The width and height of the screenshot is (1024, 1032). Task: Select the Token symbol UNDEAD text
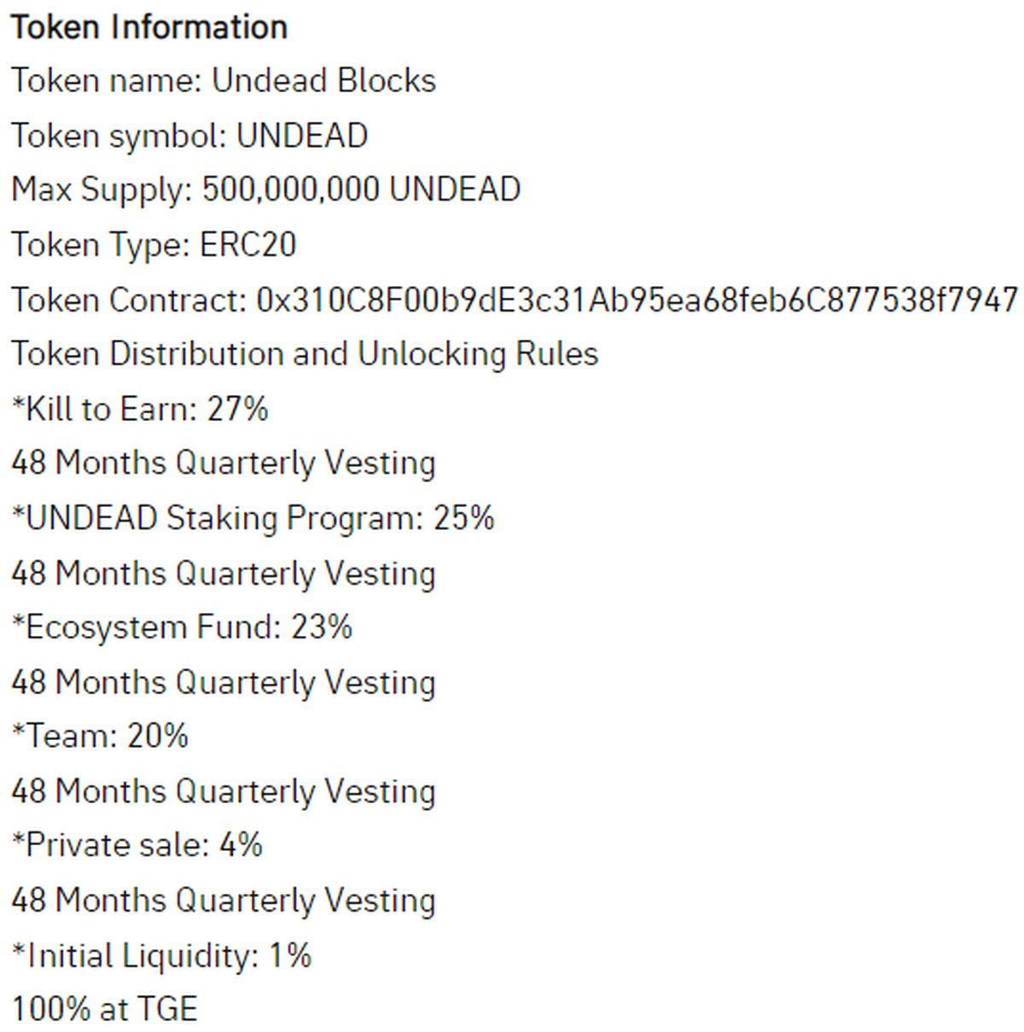coord(189,136)
